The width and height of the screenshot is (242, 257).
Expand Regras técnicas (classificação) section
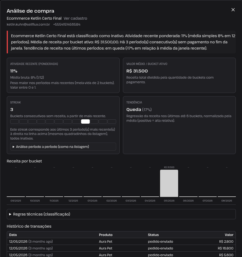(x=121, y=214)
